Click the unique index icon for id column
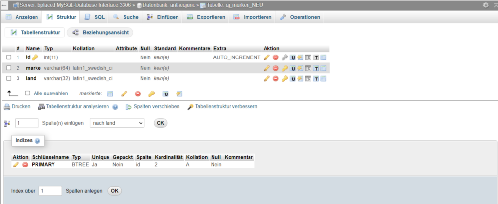Viewport: 498px width, 204px height. pos(293,57)
